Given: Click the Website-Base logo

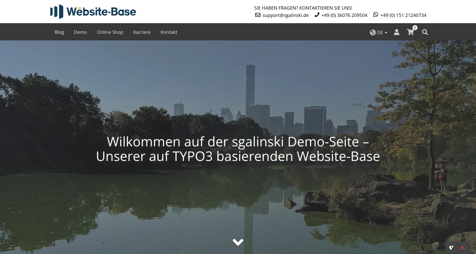Looking at the screenshot, I should (x=93, y=12).
